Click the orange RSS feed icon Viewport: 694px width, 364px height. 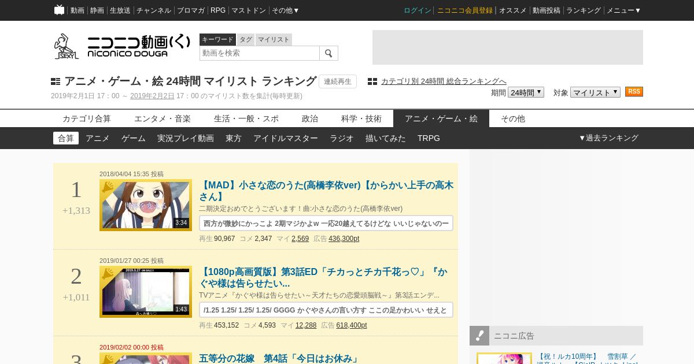pyautogui.click(x=634, y=92)
